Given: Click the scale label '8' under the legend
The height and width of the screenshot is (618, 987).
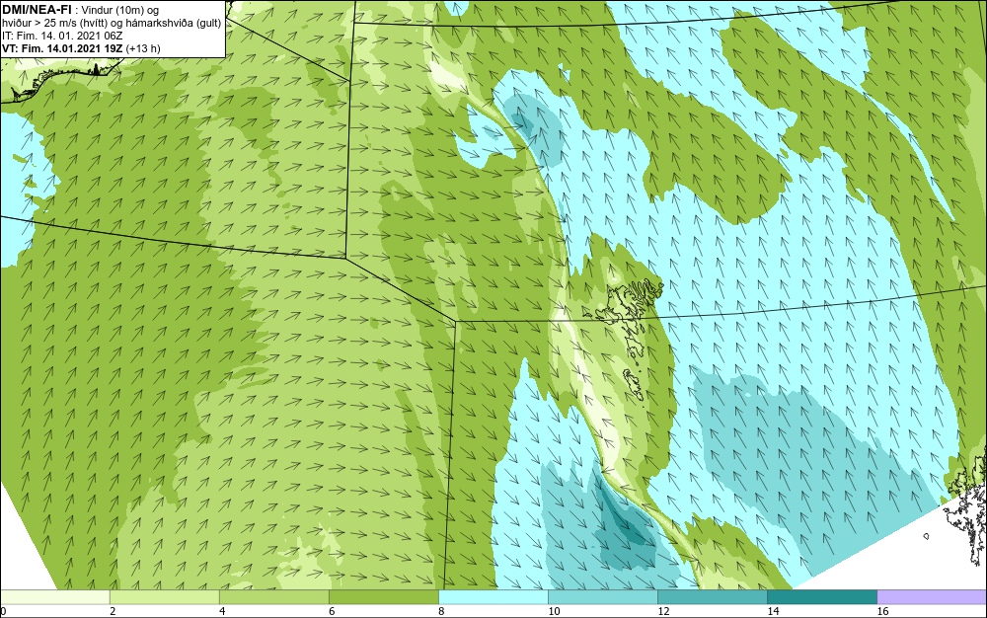Looking at the screenshot, I should coord(441,611).
